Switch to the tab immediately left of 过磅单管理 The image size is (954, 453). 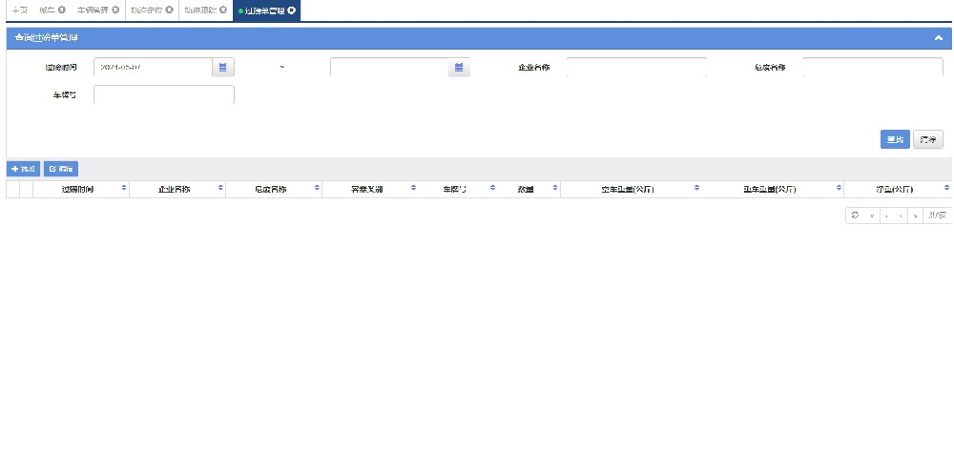(x=200, y=10)
